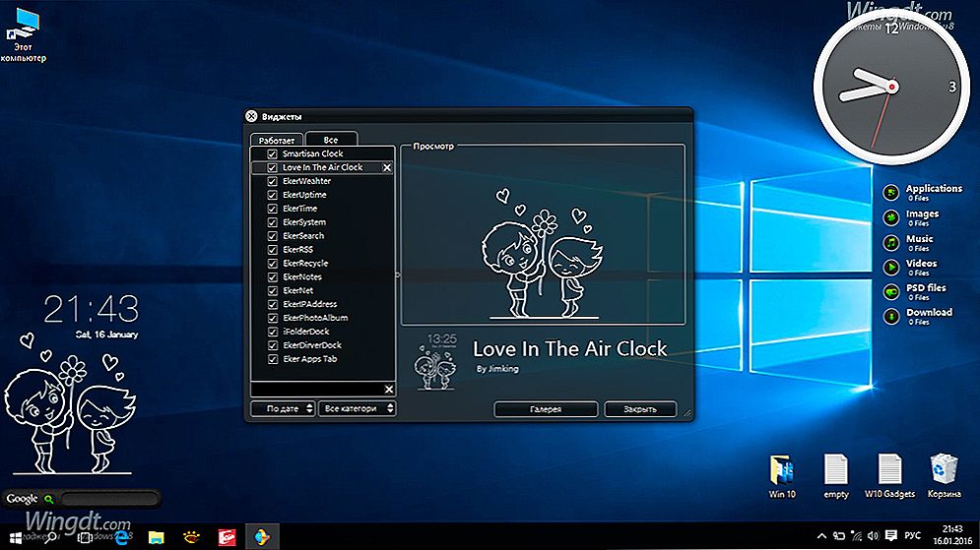Open the 'По дате' sort dropdown
The width and height of the screenshot is (980, 550).
point(283,408)
